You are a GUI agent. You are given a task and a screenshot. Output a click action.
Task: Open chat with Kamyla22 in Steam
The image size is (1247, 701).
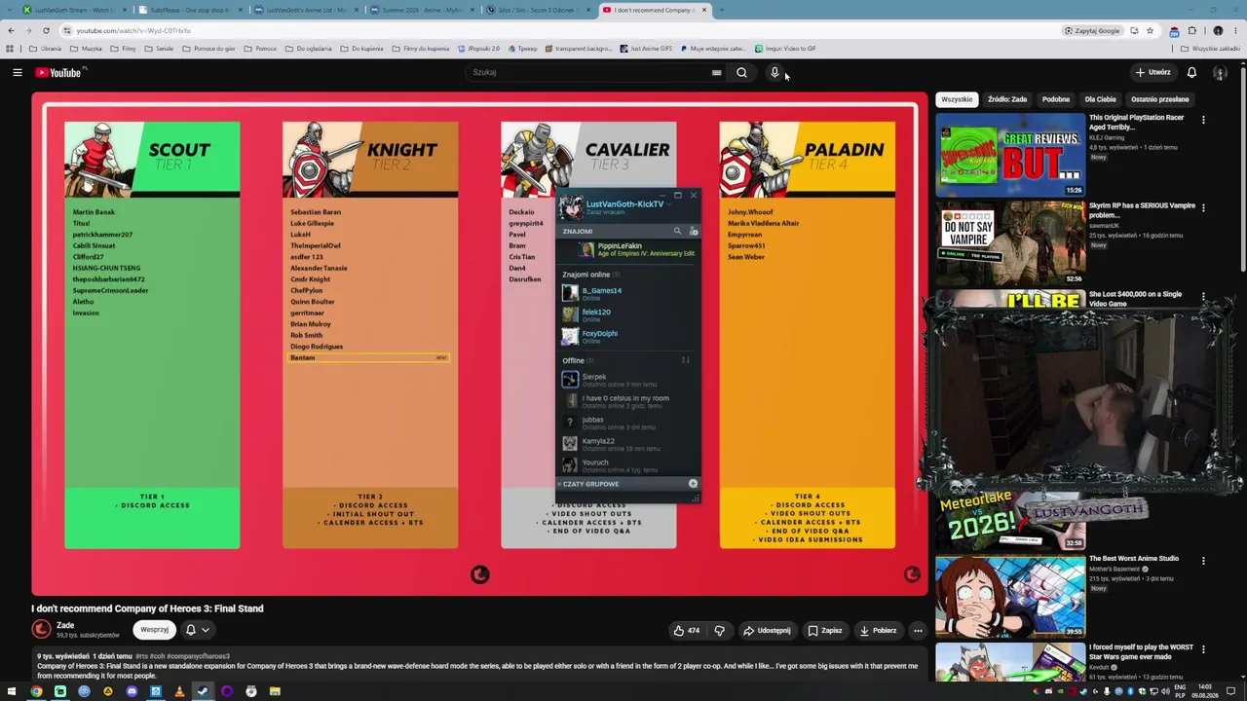(628, 444)
